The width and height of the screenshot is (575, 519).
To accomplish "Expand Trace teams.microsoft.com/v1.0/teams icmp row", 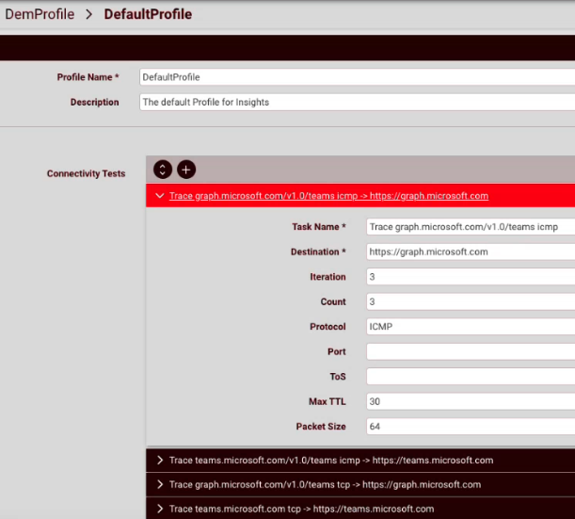I will pos(161,461).
